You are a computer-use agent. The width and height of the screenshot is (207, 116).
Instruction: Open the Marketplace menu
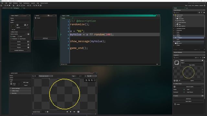pos(27,3)
